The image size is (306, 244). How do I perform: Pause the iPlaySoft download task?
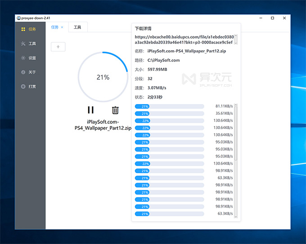[x=90, y=110]
